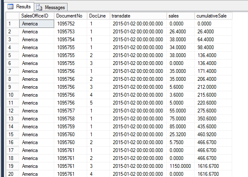Click the select-all corner cell of grid

tap(13, 16)
